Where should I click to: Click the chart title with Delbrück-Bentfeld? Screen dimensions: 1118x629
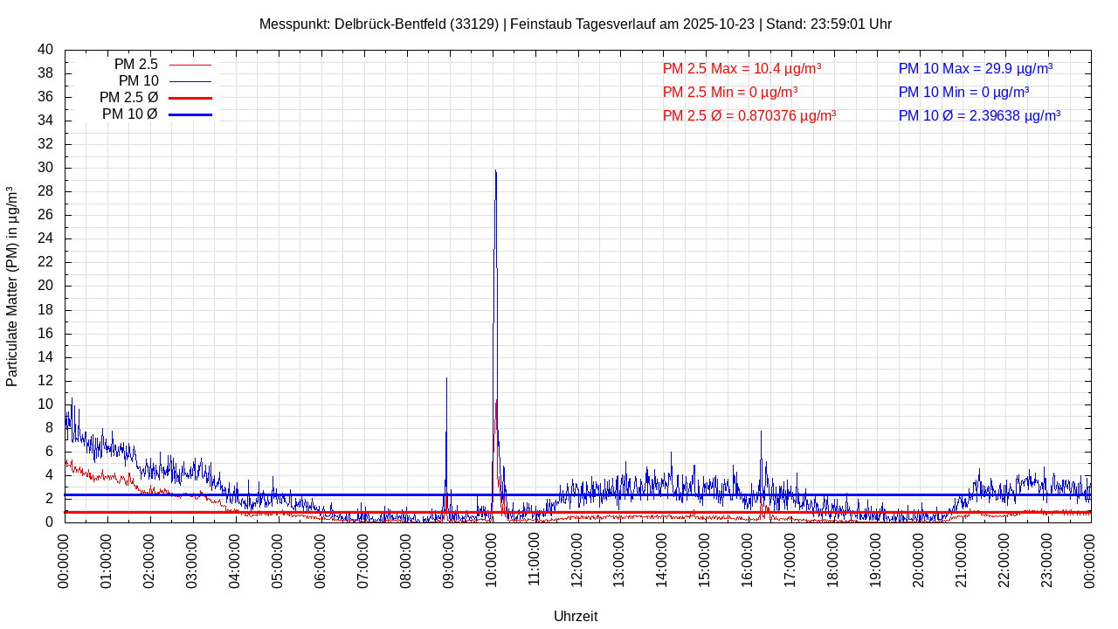pyautogui.click(x=575, y=24)
